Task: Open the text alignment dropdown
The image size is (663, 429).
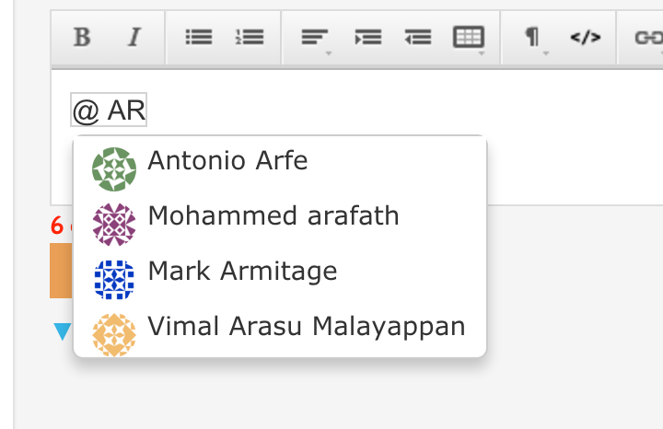Action: (315, 38)
